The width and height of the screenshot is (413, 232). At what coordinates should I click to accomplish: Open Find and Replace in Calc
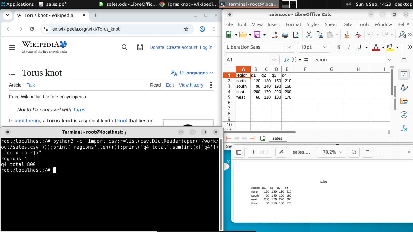(x=402, y=35)
